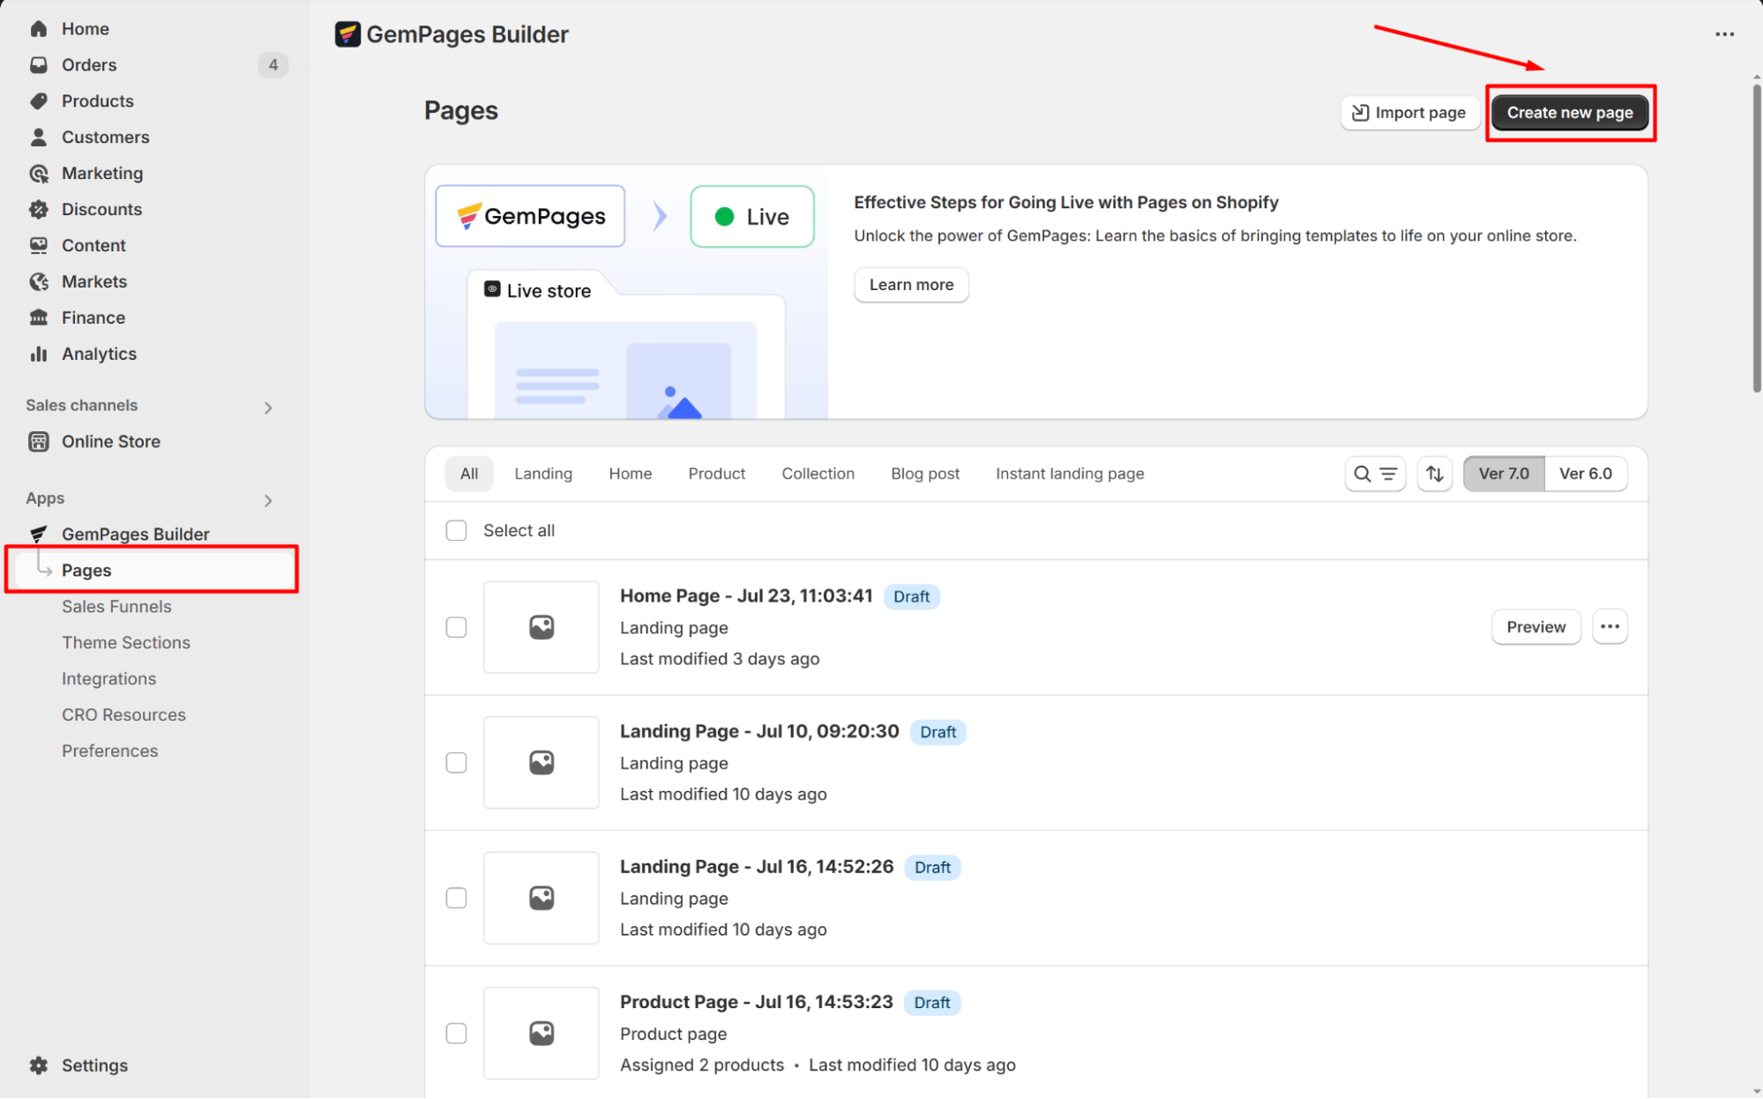Click the Learn more button
The image size is (1763, 1099).
tap(910, 285)
